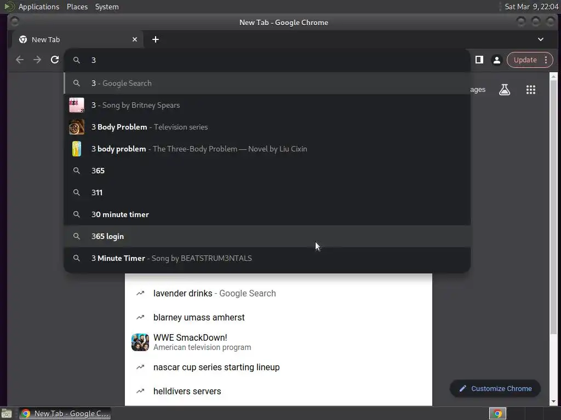Select the '3 - Google Search' suggestion

(x=267, y=83)
